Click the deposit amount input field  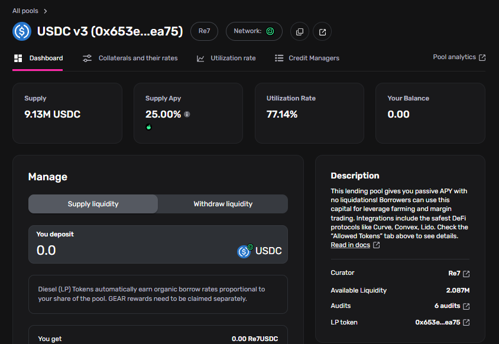click(130, 250)
